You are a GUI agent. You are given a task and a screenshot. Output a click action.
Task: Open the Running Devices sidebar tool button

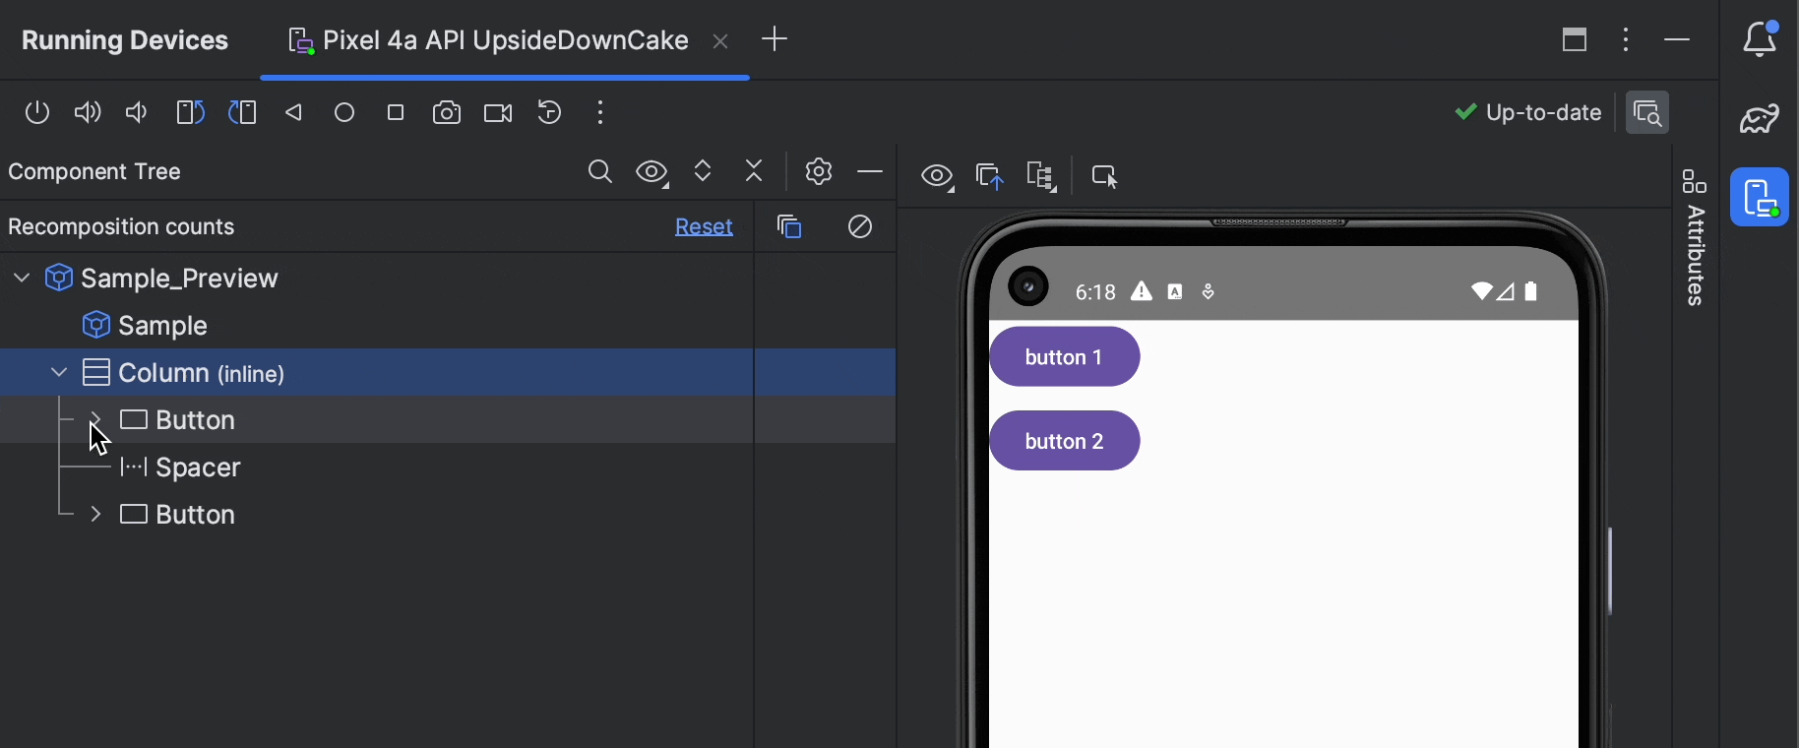coord(1760,197)
